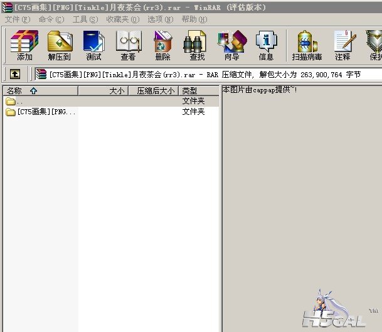Viewport: 382px width, 332px height.
Task: Click 文件夹 type of the '..' row
Action: 193,101
